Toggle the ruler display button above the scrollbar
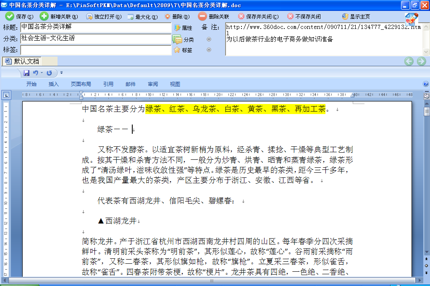The image size is (430, 286). (426, 96)
